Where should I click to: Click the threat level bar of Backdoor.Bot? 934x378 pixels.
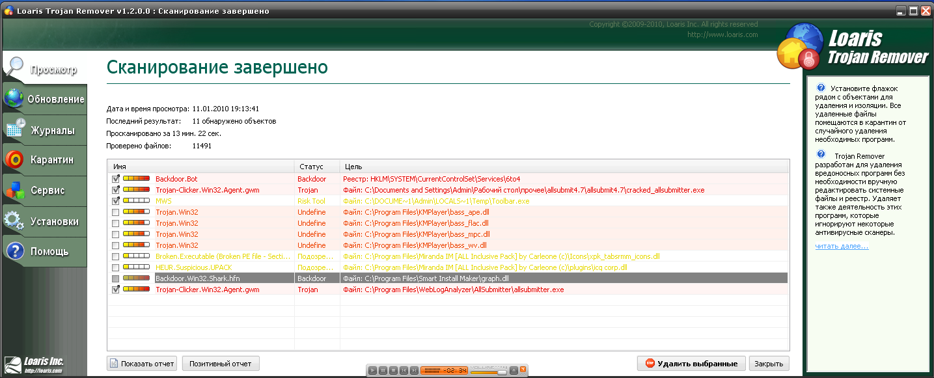tap(136, 178)
